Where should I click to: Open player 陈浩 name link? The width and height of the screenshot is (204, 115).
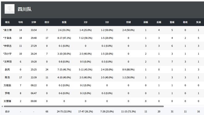tap(7, 77)
